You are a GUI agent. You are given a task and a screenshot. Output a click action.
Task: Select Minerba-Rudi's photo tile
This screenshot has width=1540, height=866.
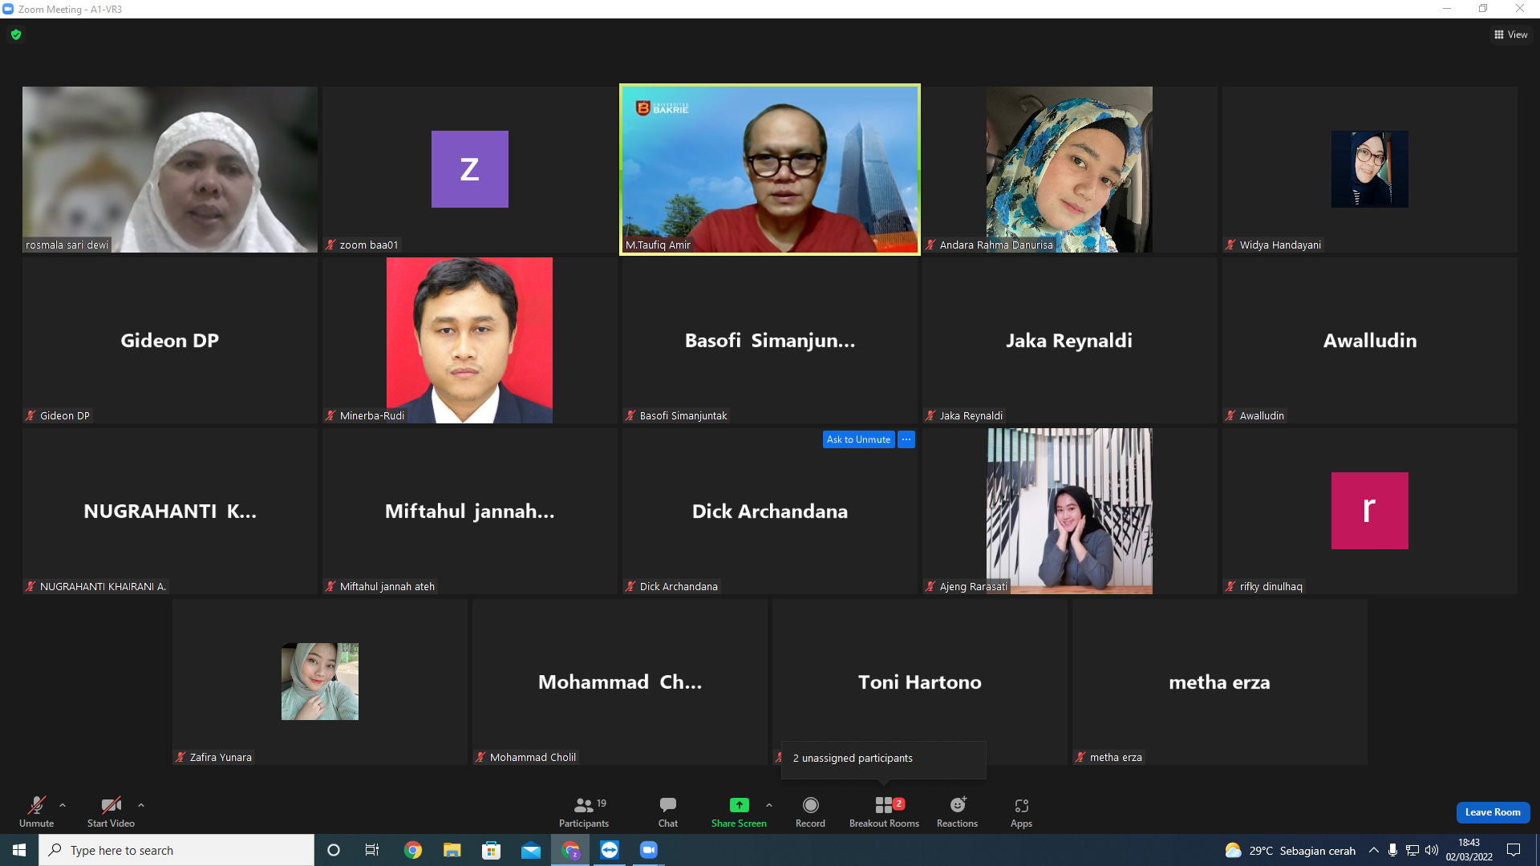coord(470,340)
